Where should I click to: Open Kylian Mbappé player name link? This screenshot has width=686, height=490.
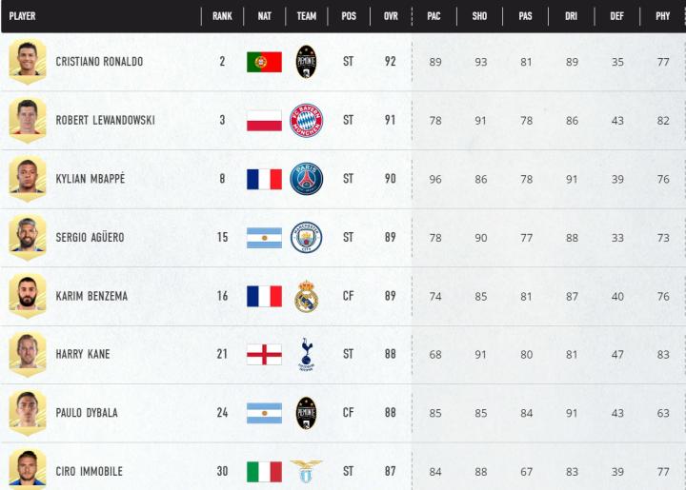(91, 179)
